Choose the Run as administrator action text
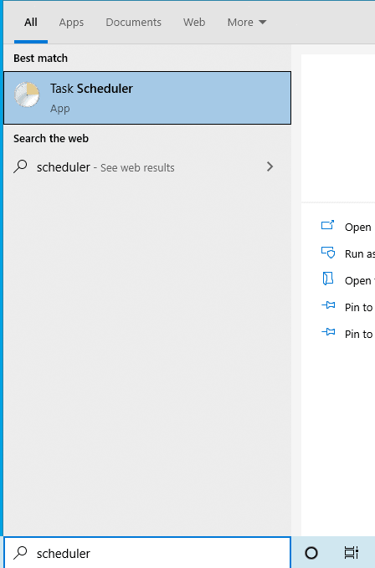Image resolution: width=375 pixels, height=568 pixels. click(360, 254)
